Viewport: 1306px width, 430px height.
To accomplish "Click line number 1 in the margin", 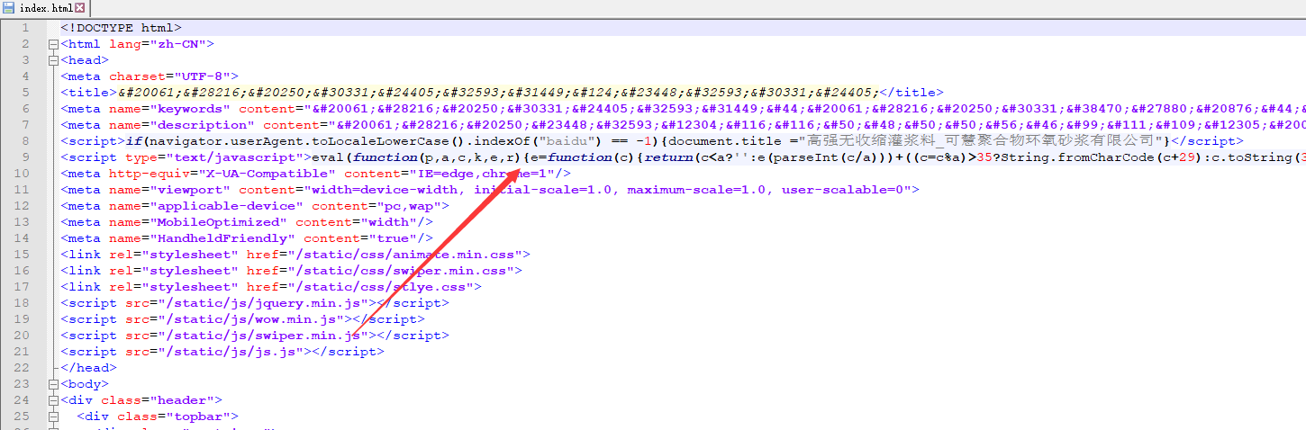I will tap(26, 28).
